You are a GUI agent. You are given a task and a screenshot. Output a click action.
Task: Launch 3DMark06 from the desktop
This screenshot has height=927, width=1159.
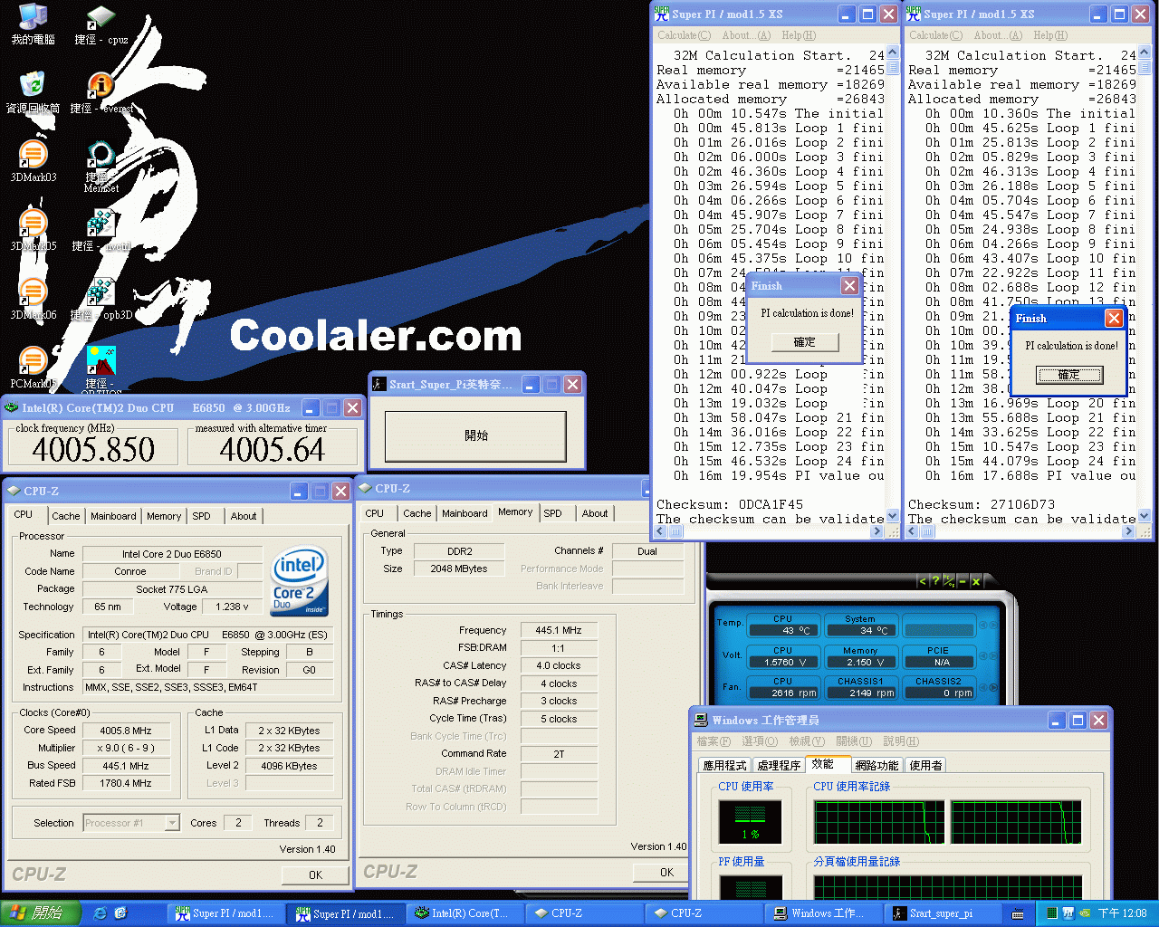33,299
